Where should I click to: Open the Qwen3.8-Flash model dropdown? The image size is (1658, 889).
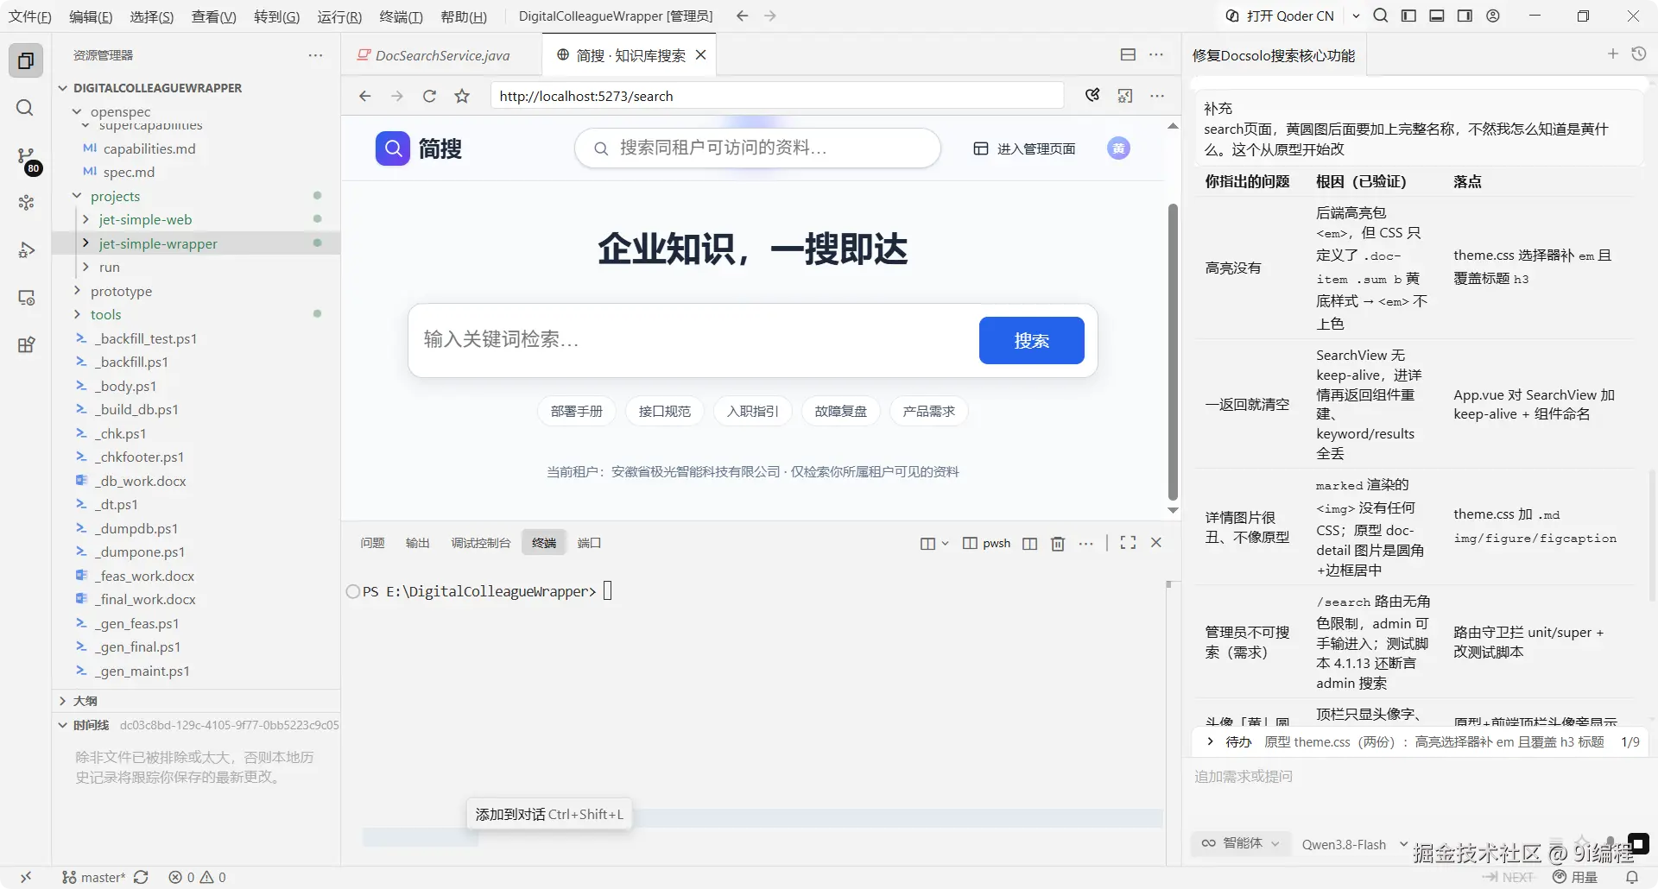pyautogui.click(x=1354, y=844)
